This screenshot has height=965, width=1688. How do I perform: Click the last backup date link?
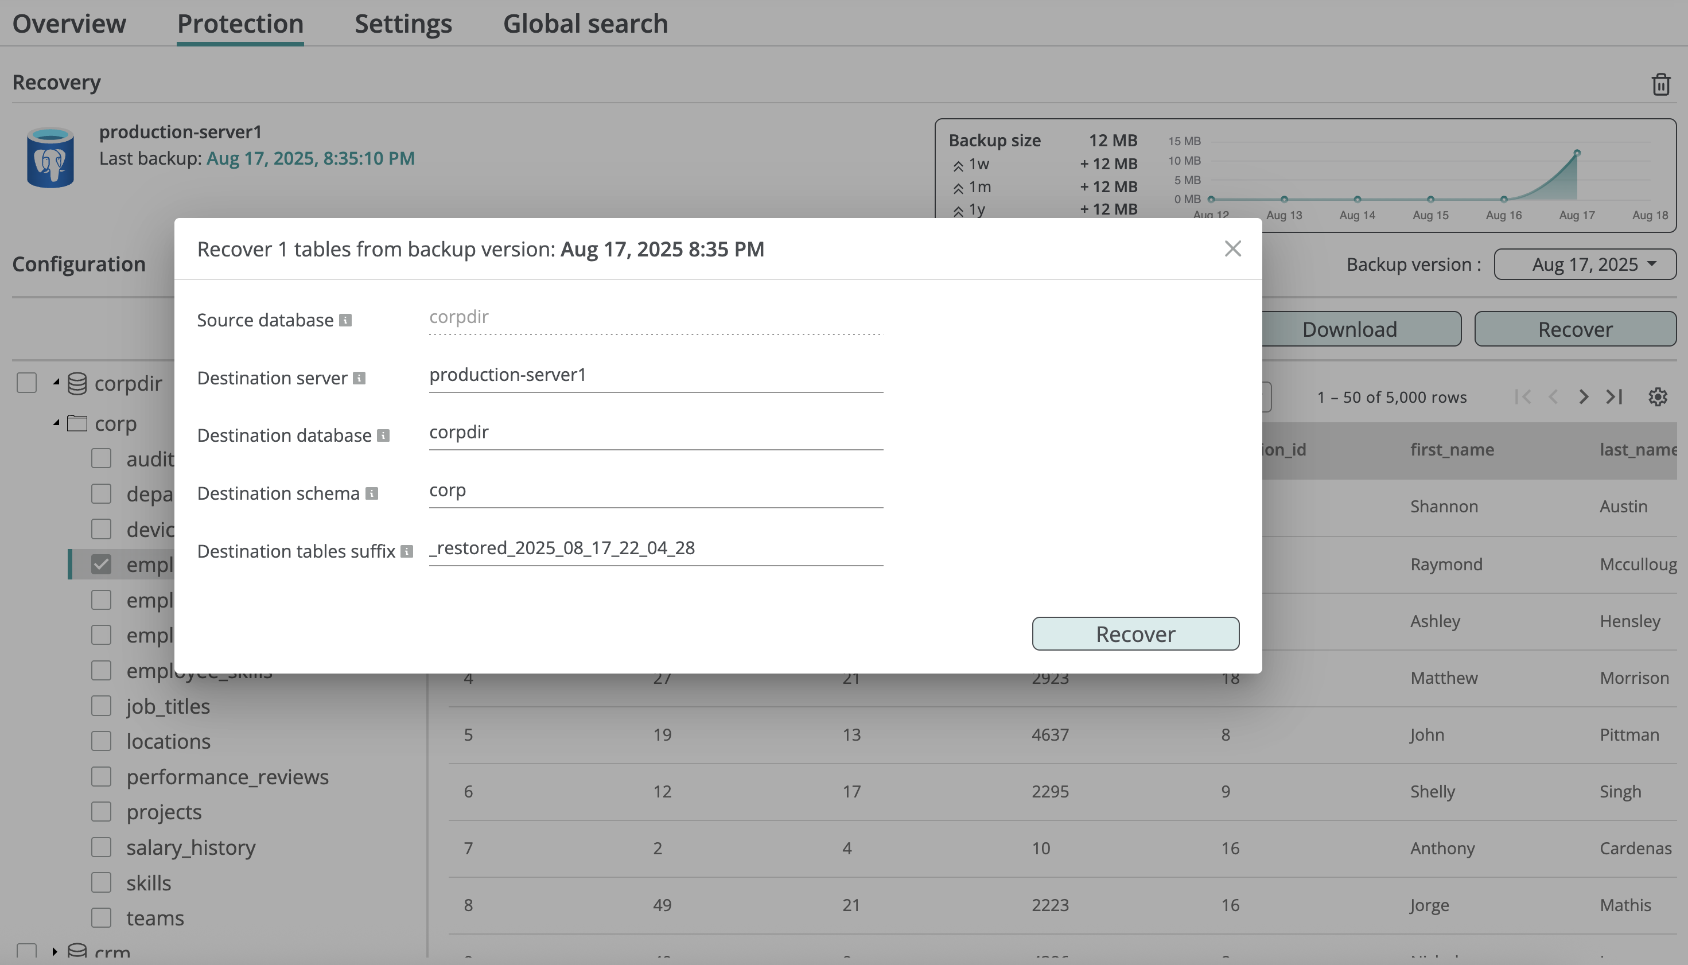tap(310, 158)
